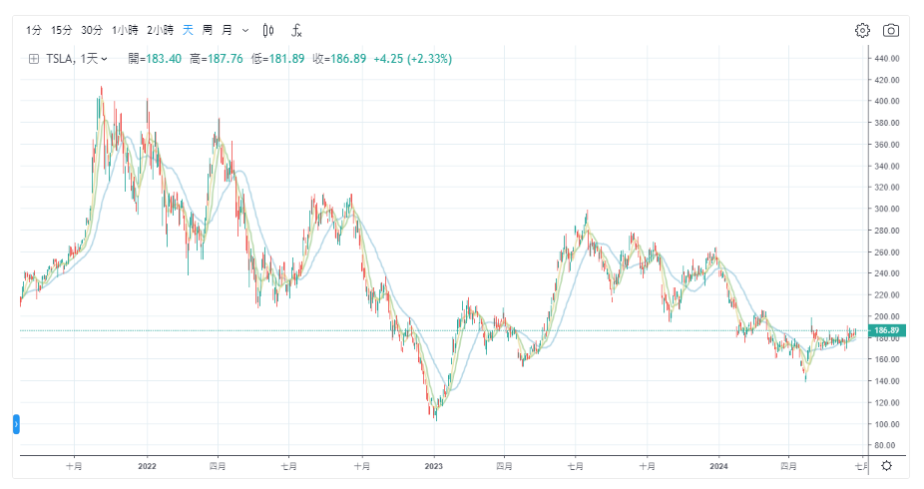Click the 2023 marker on time axis
This screenshot has width=924, height=489.
[x=433, y=465]
